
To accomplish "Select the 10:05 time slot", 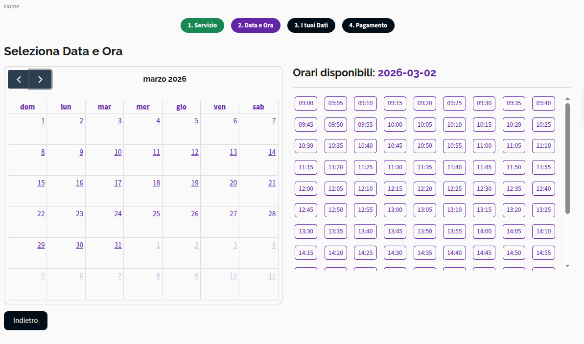I will (x=424, y=124).
